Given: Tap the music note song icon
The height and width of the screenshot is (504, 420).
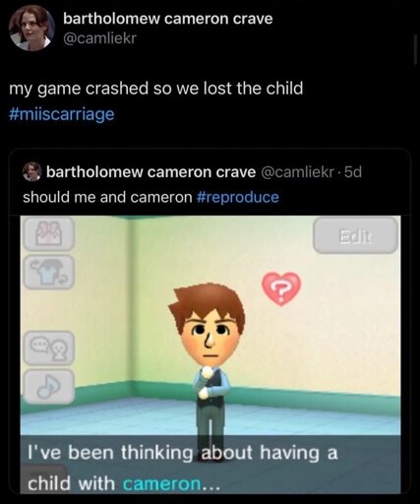Looking at the screenshot, I should pos(49,387).
